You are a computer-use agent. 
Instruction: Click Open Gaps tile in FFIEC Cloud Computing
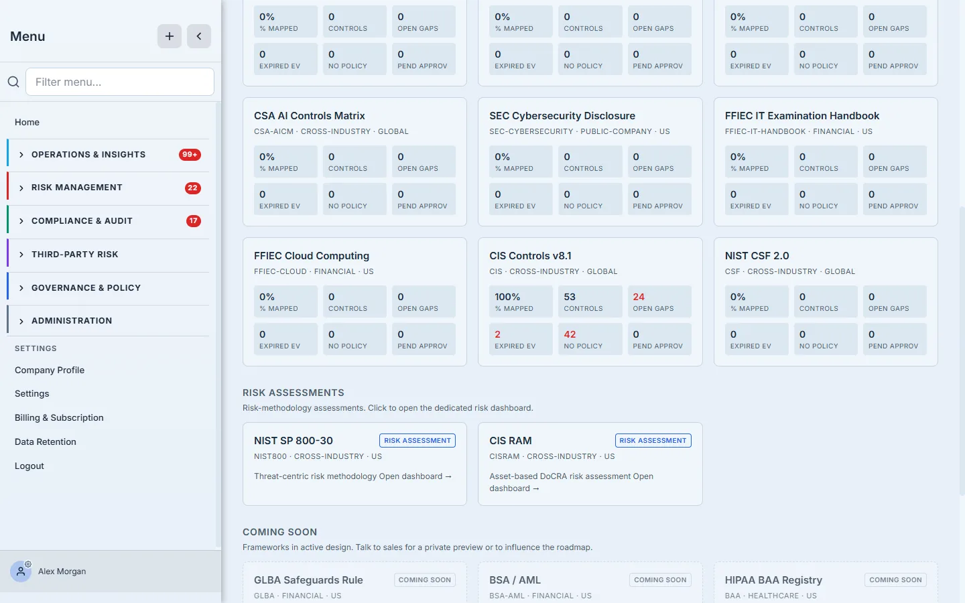tap(424, 301)
